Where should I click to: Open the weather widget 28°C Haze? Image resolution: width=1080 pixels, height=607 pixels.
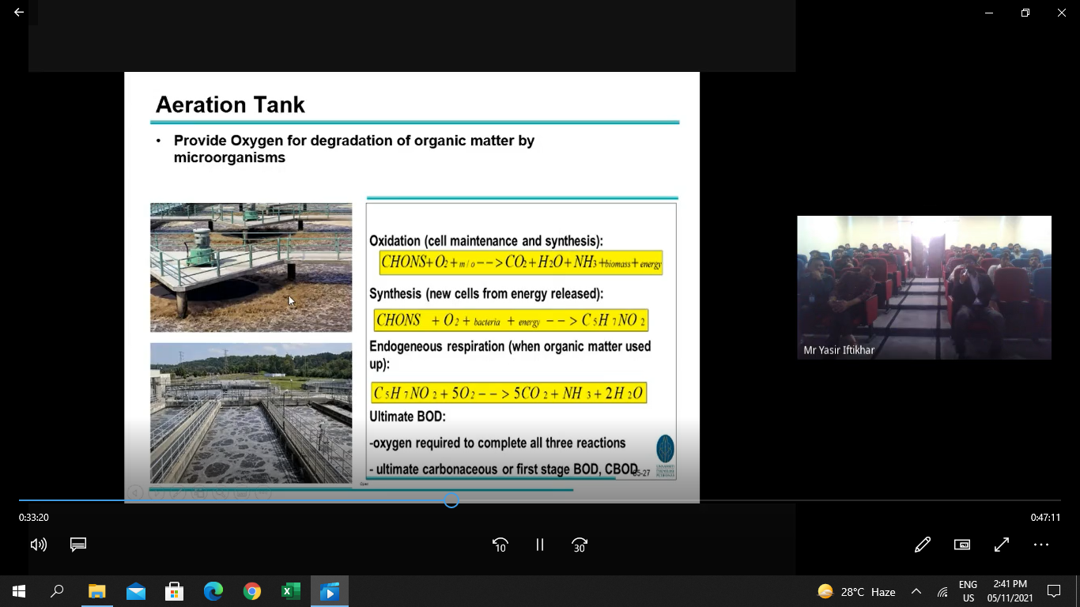(856, 591)
